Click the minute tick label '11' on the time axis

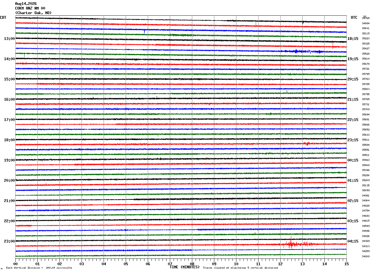[258, 264]
